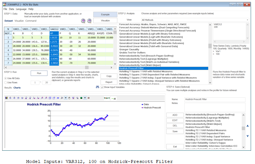
Task: Click the Copy button
Action: coord(109,76)
